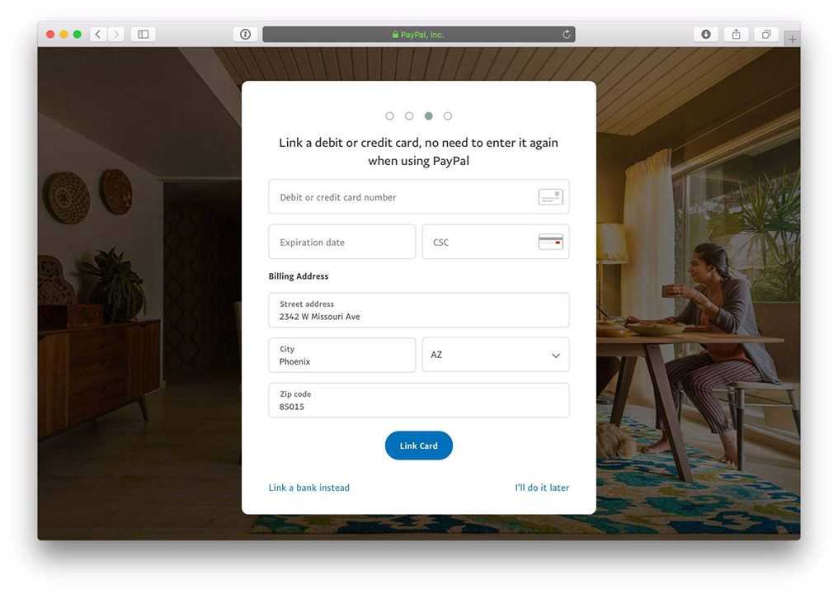Focus the Debit or credit card number field
838x594 pixels.
pyautogui.click(x=418, y=196)
